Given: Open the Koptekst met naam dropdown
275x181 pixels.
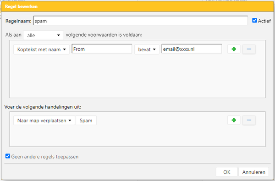Looking at the screenshot, I should [x=41, y=49].
